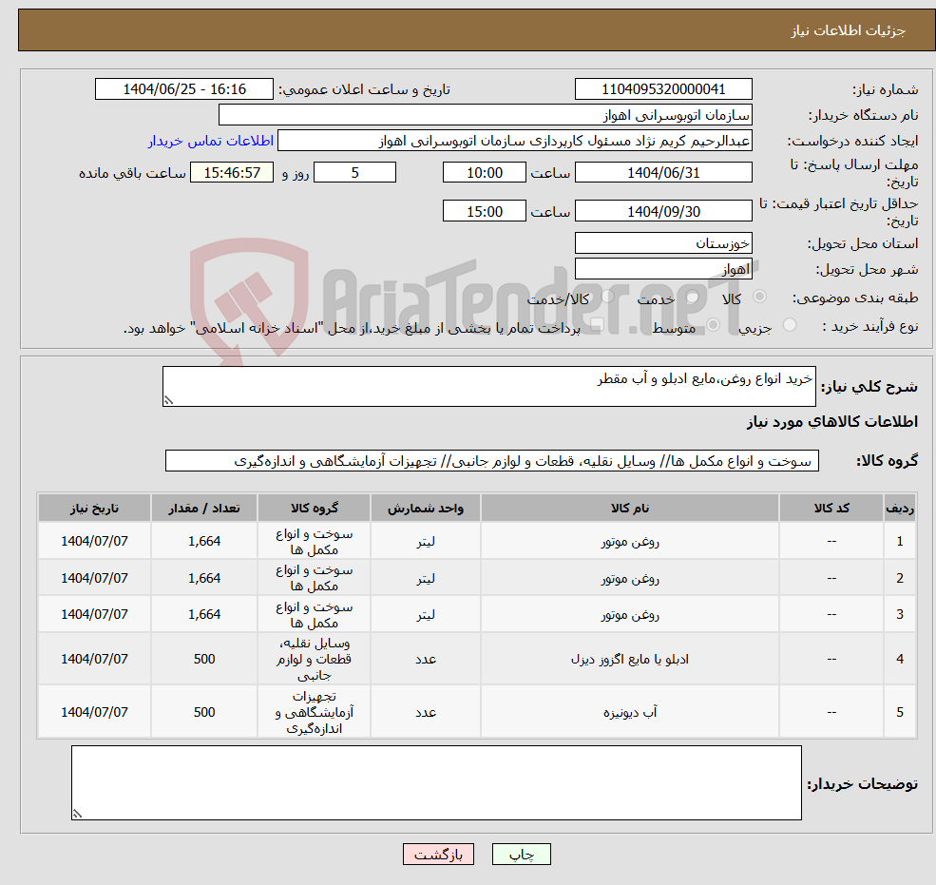Click the اهواز city field

coord(663,267)
